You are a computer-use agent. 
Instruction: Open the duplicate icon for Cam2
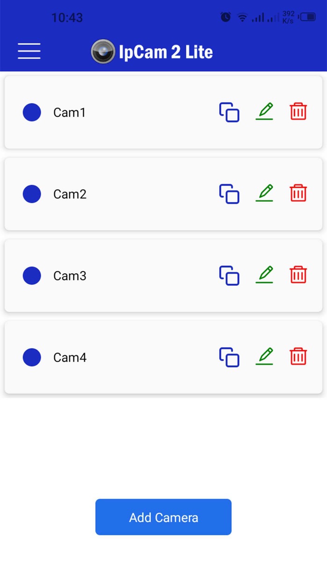coord(228,194)
